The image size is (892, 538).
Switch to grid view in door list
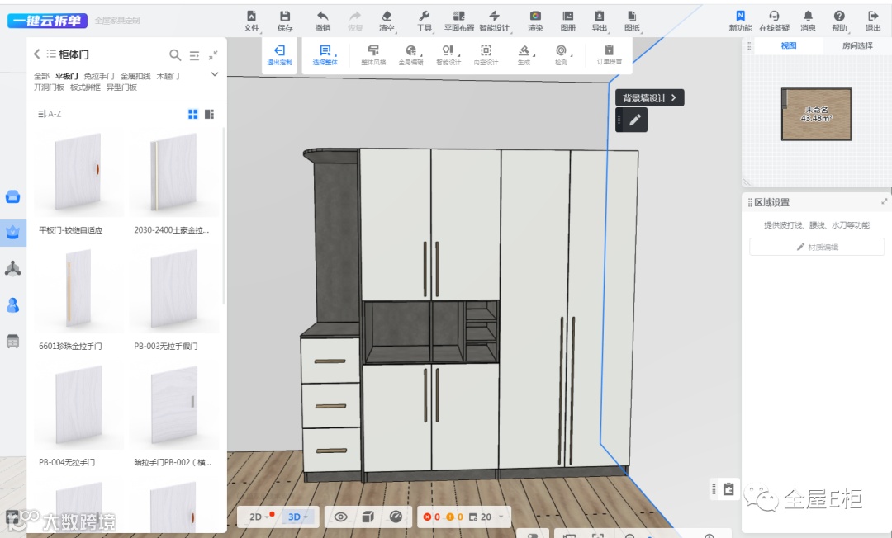tap(193, 114)
